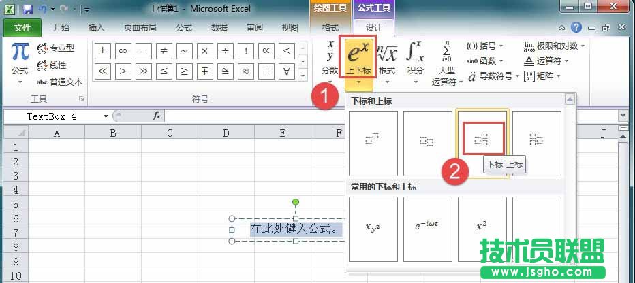Screen dimensions: 635x283
Task: Switch to Data (数据) tab
Action: click(219, 27)
